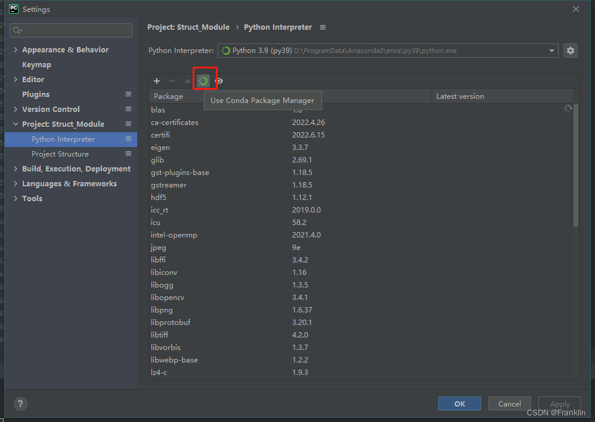Image resolution: width=595 pixels, height=422 pixels.
Task: Select the hdf5 package row
Action: pos(361,198)
